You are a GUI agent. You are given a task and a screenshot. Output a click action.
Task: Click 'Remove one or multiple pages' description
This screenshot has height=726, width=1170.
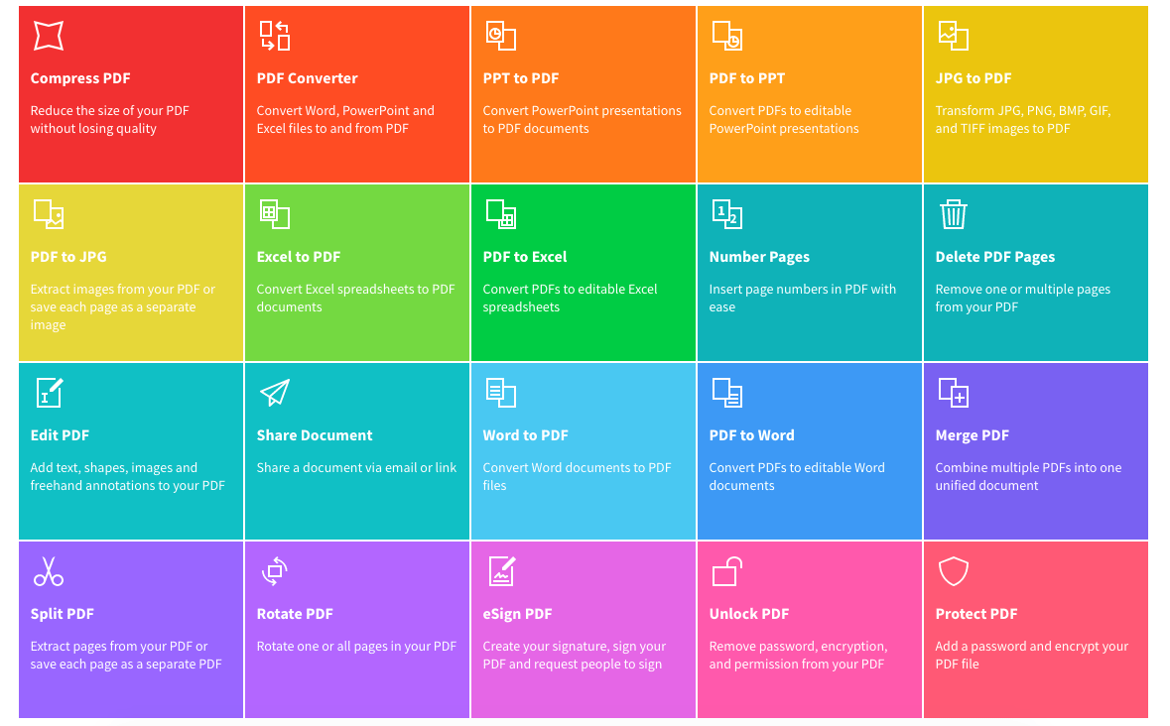click(1023, 299)
